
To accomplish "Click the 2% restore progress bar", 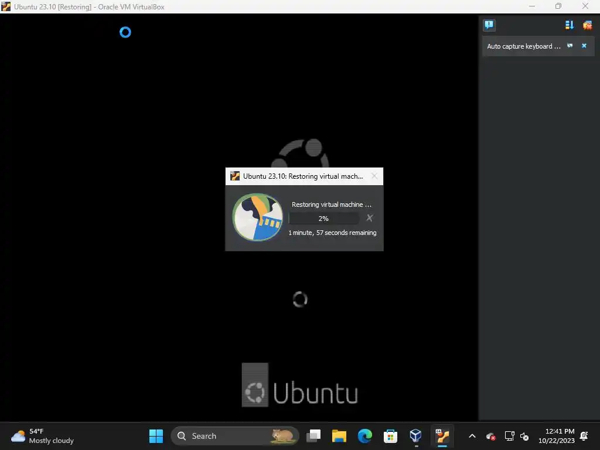I will (x=323, y=219).
